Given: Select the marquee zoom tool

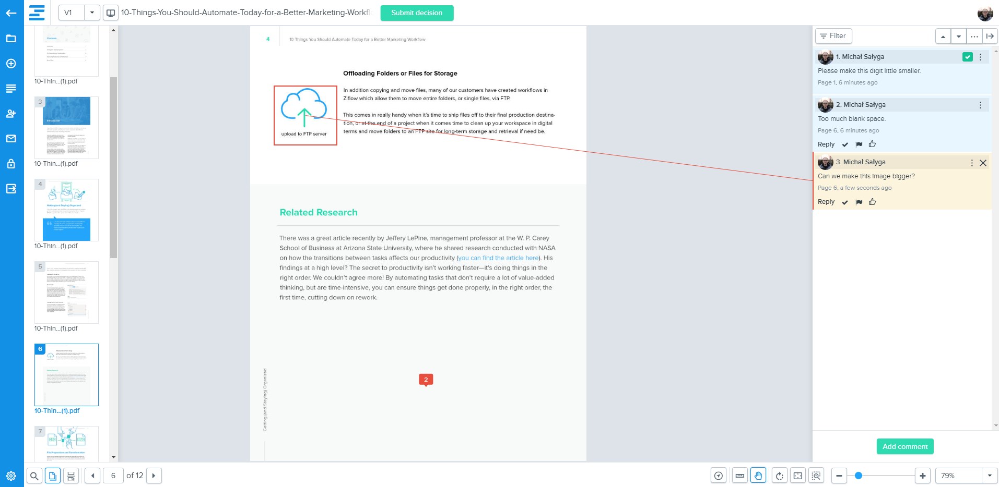Looking at the screenshot, I should (816, 476).
